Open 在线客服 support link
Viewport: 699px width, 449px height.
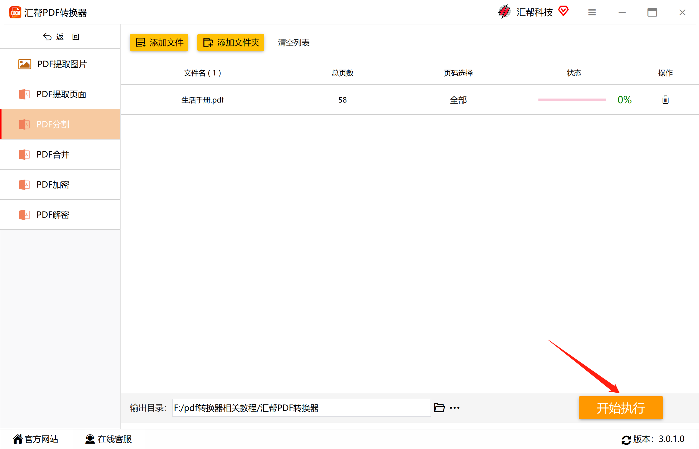[115, 439]
